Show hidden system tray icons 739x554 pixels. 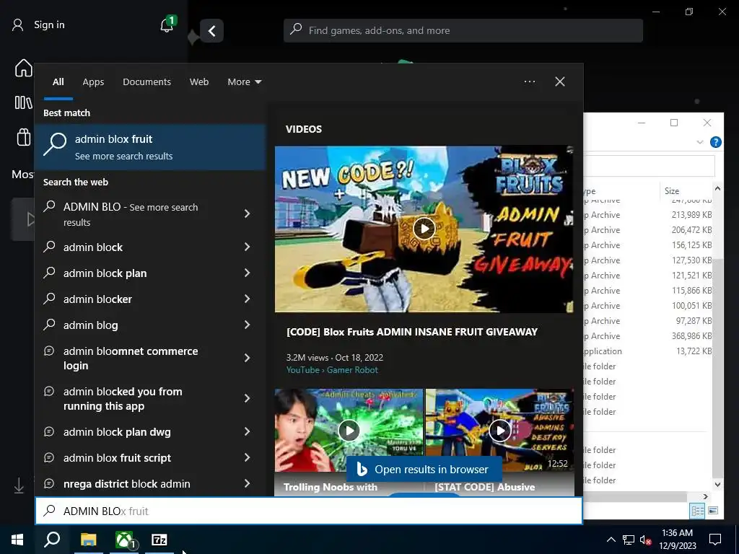pos(611,540)
